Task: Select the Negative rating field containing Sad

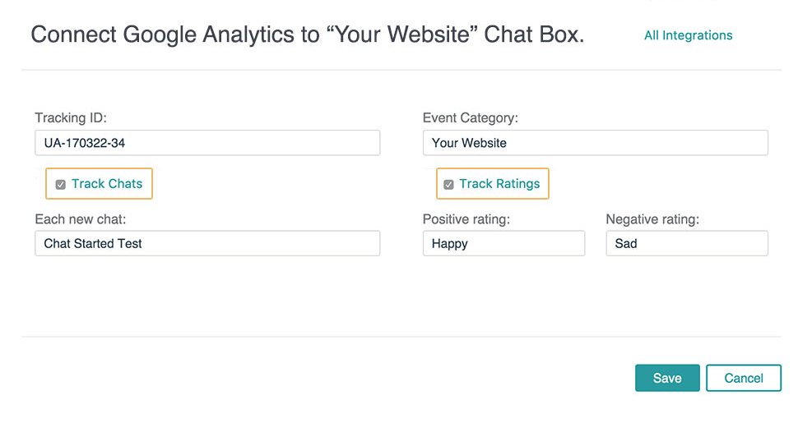Action: click(x=686, y=243)
